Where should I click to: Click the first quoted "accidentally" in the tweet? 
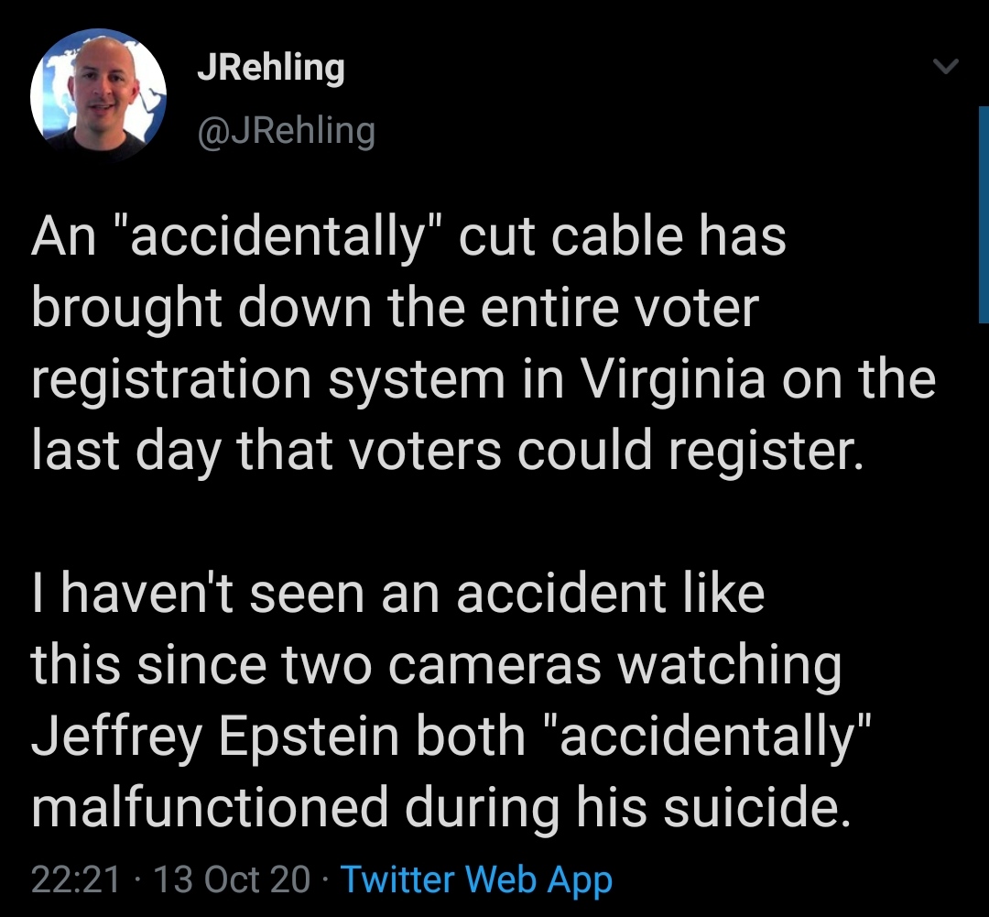(x=278, y=236)
